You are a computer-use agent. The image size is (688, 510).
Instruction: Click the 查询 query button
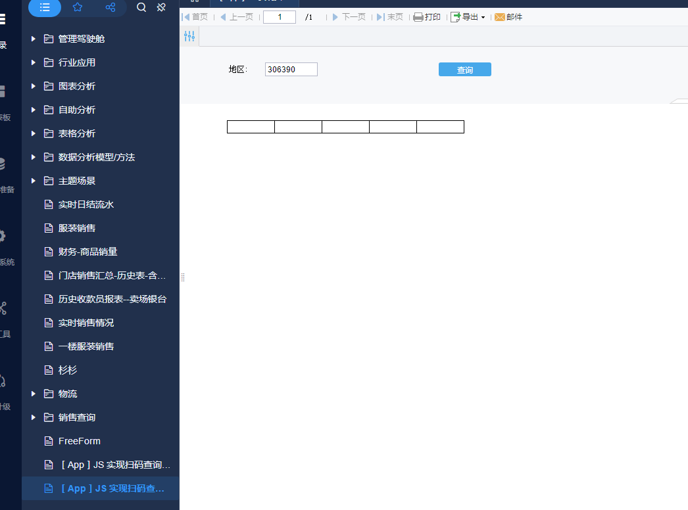pyautogui.click(x=465, y=69)
